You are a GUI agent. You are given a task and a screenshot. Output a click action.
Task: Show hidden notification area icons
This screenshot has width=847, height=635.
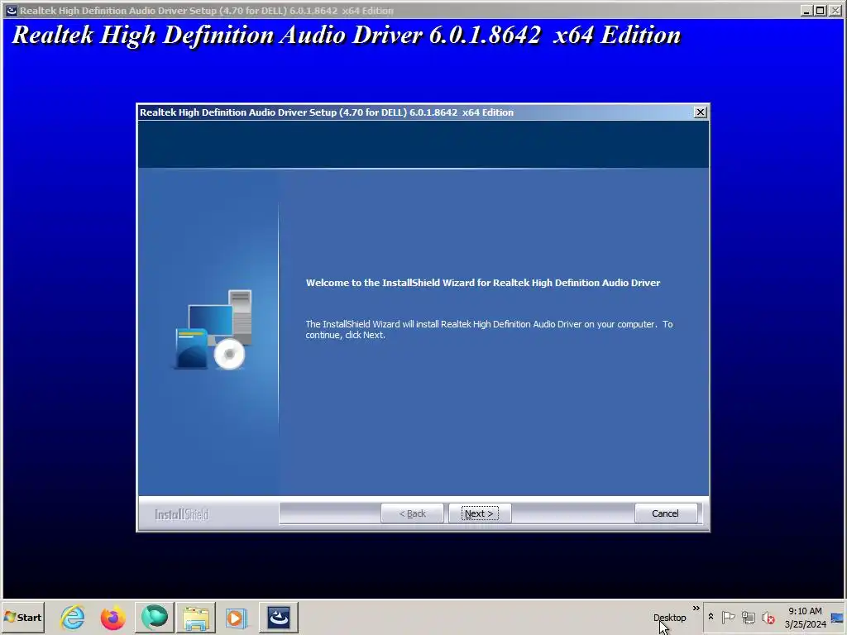point(711,617)
